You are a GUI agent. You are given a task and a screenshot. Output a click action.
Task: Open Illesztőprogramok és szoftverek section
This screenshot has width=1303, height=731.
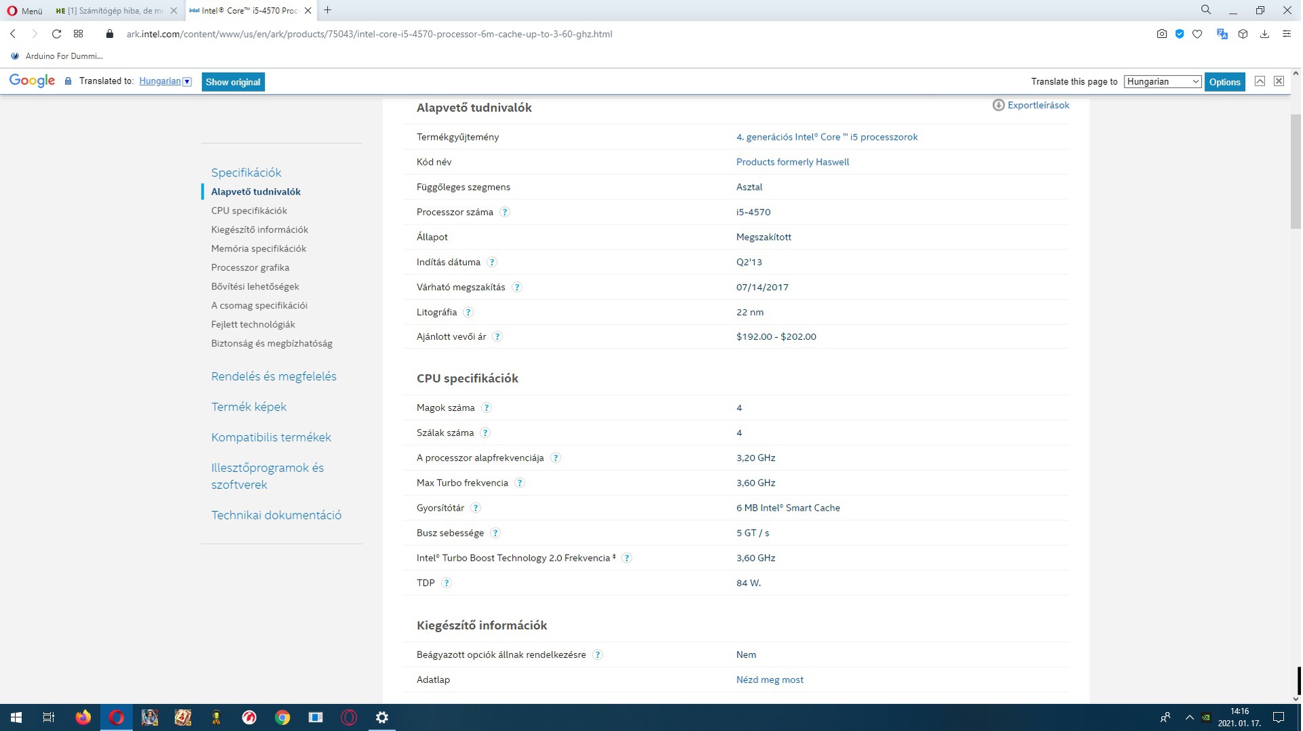pyautogui.click(x=267, y=476)
